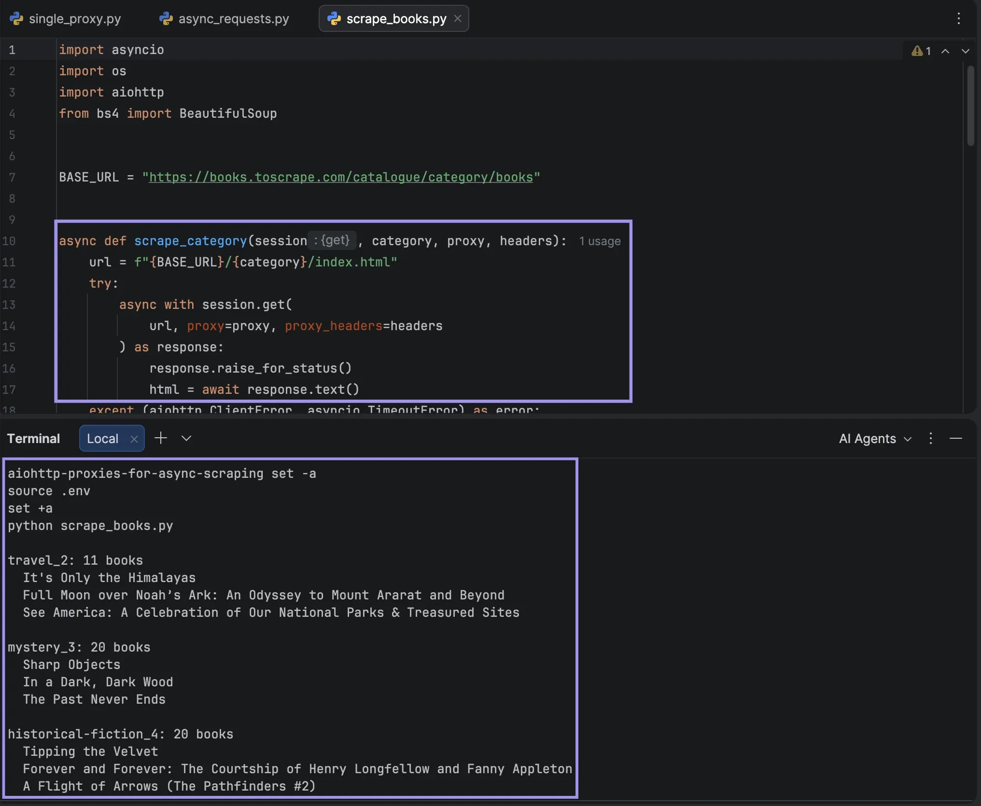Click the '1 usage' hint
981x806 pixels.
click(600, 241)
